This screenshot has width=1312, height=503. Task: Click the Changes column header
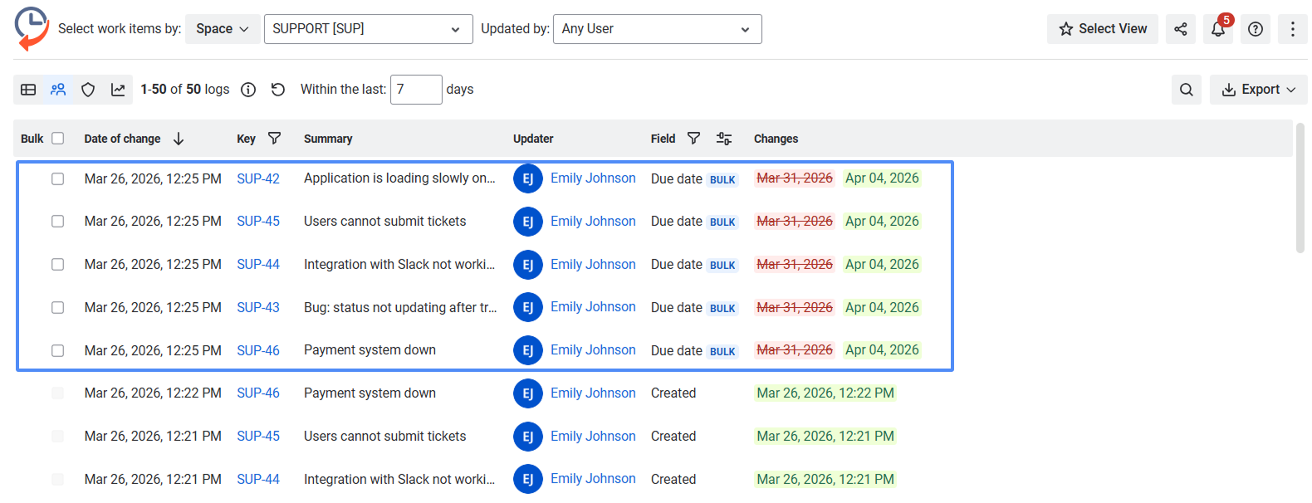776,139
